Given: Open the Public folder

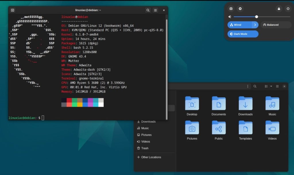Looking at the screenshot, I should coord(218,130).
